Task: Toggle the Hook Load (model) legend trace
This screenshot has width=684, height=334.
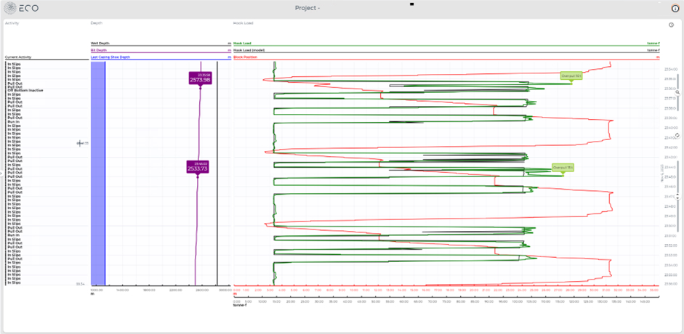Action: [x=249, y=50]
